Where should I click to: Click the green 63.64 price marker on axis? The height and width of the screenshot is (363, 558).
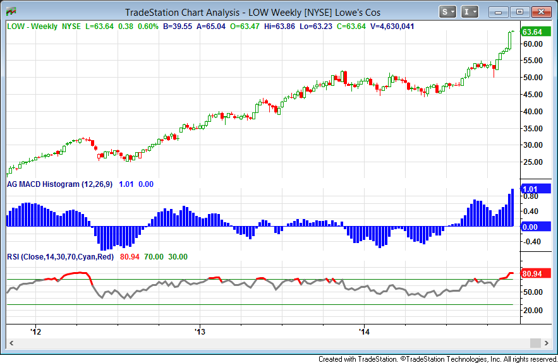pyautogui.click(x=535, y=32)
